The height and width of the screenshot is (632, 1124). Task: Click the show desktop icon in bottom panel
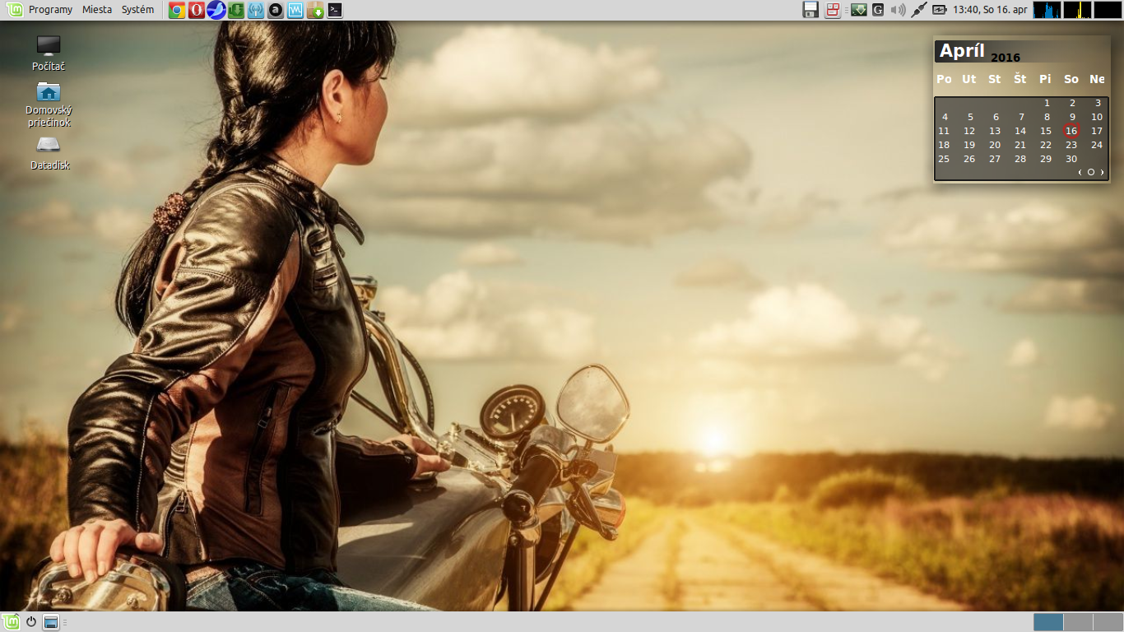point(51,622)
